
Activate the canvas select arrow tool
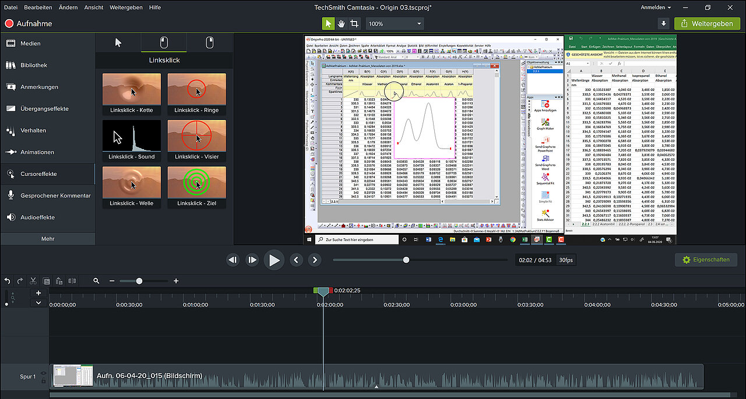(329, 23)
